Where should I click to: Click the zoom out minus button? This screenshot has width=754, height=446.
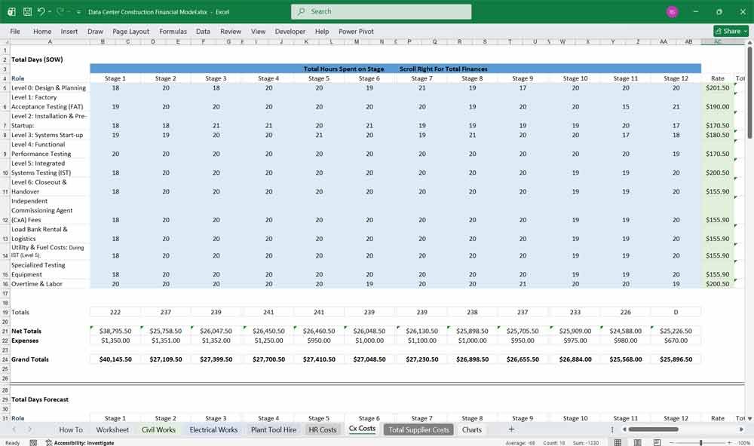click(x=671, y=443)
